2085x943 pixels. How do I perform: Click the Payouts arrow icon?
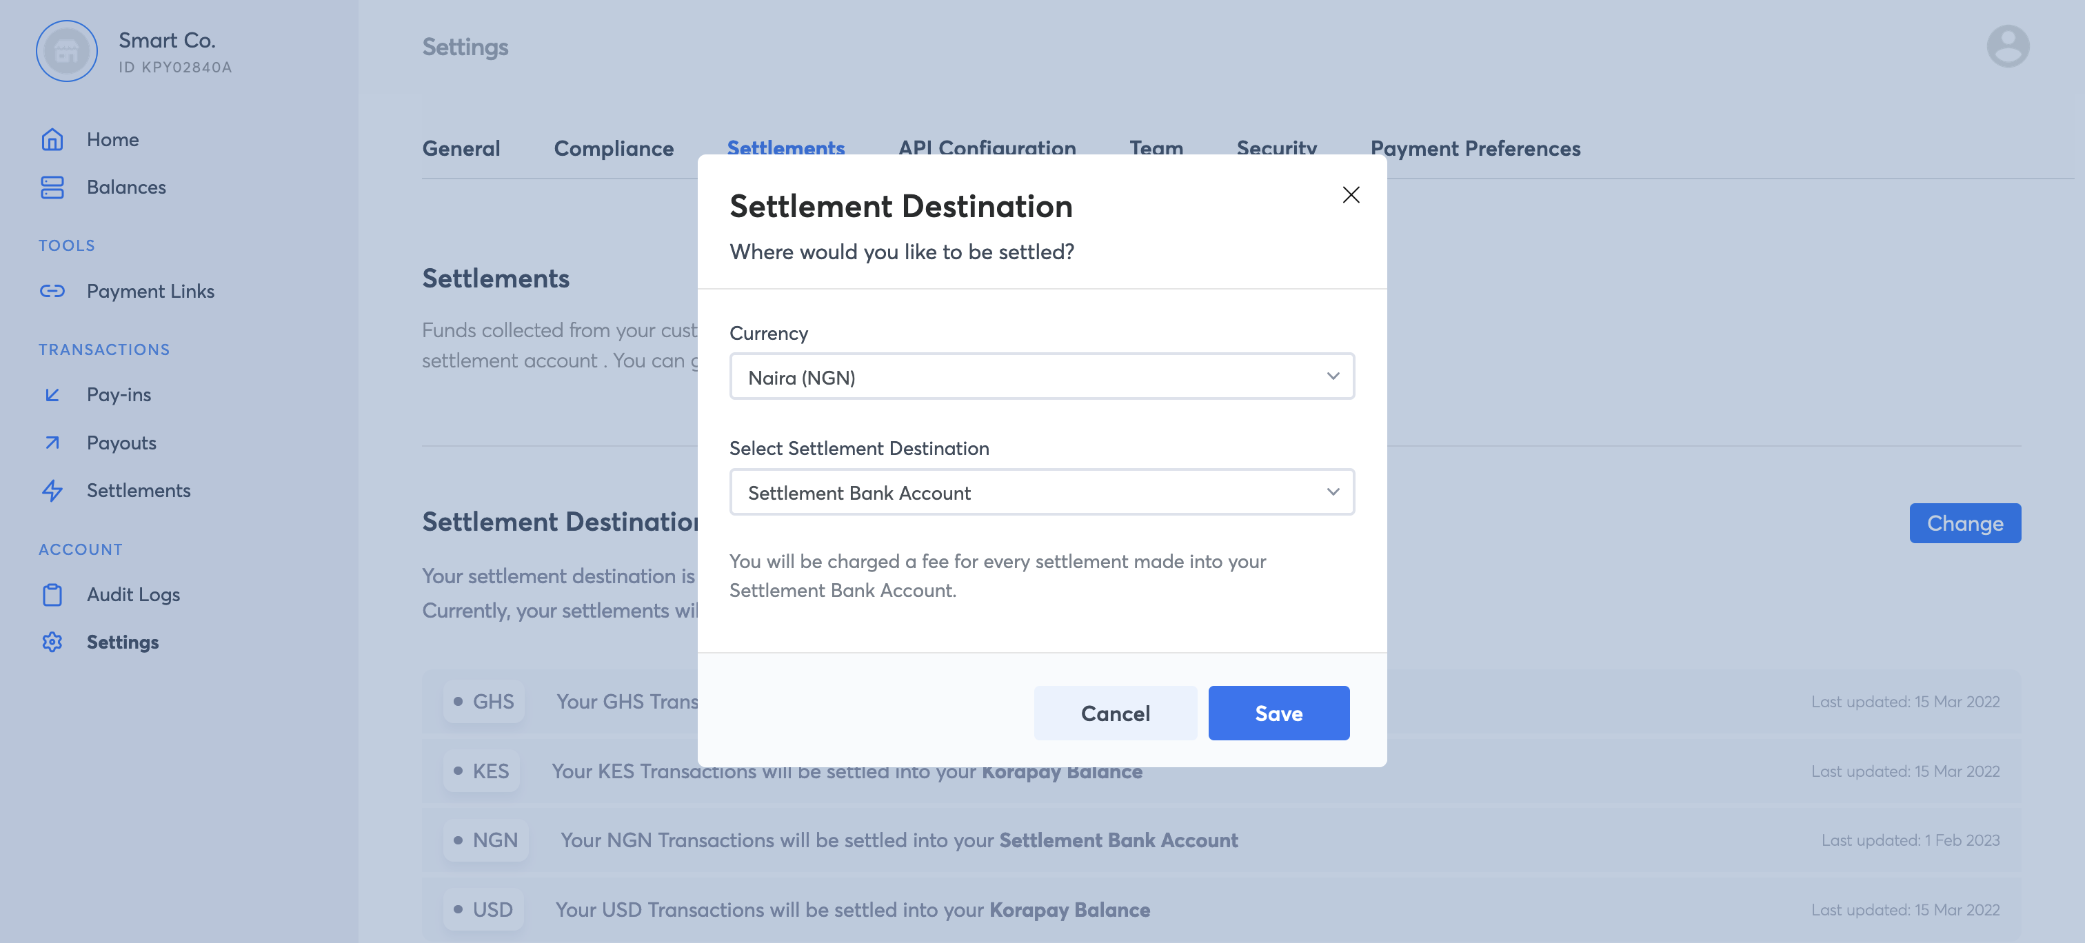point(52,443)
